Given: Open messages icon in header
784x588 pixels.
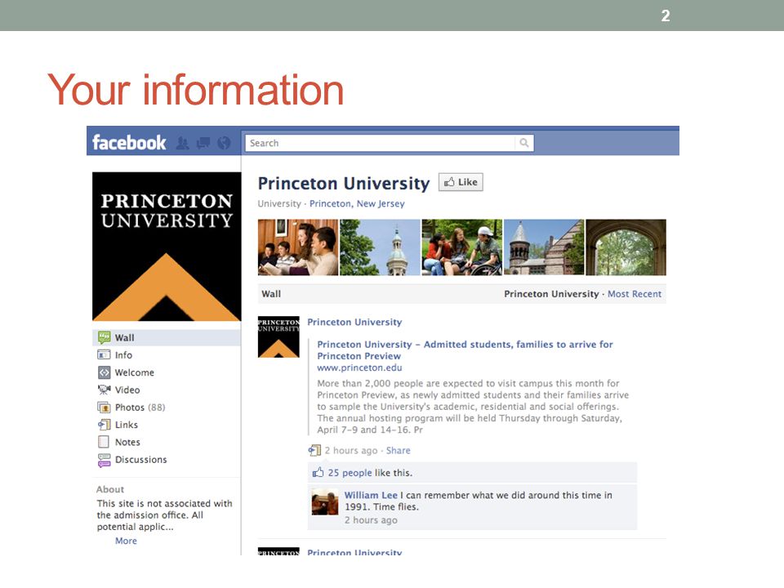Looking at the screenshot, I should tap(203, 144).
